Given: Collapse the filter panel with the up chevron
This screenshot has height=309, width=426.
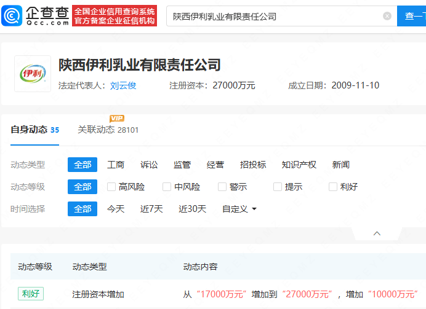Looking at the screenshot, I should click(x=377, y=233).
